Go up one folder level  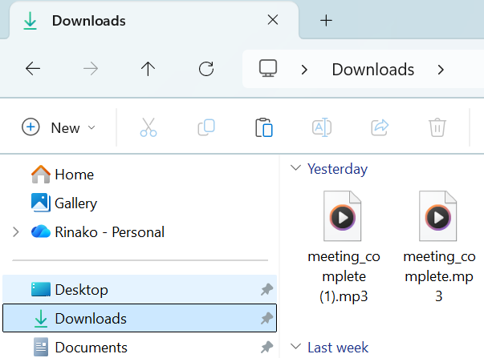pos(148,69)
